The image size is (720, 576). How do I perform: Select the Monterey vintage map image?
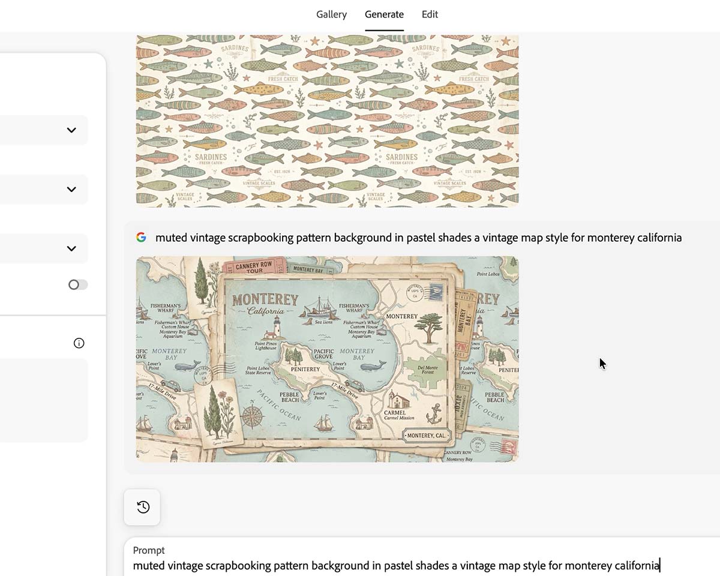tap(327, 359)
